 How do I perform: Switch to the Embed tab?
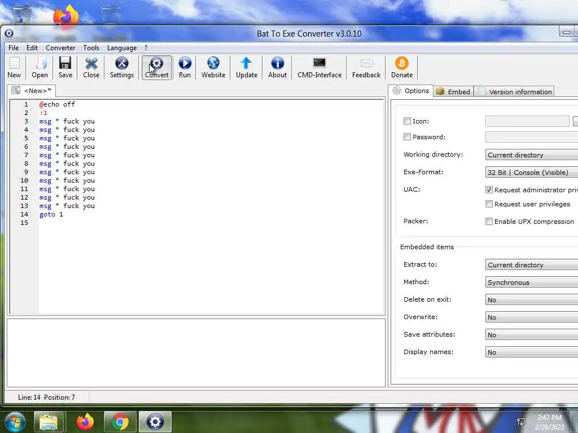click(x=453, y=92)
